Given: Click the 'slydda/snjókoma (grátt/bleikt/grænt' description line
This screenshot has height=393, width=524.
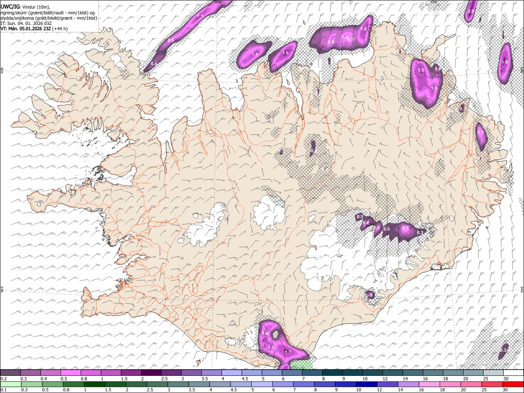Looking at the screenshot, I should [x=49, y=18].
